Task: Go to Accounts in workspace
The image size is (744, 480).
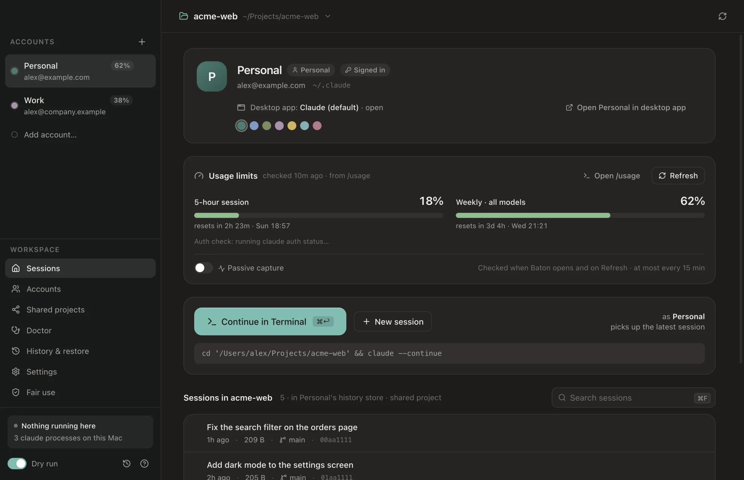Action: click(80, 289)
